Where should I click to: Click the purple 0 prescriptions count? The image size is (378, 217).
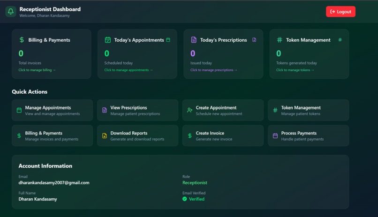193,53
